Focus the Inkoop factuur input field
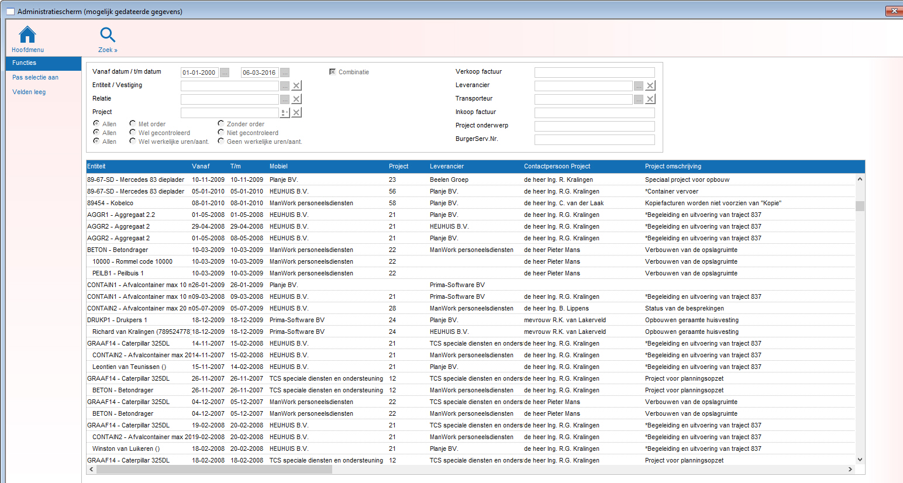 (x=594, y=113)
